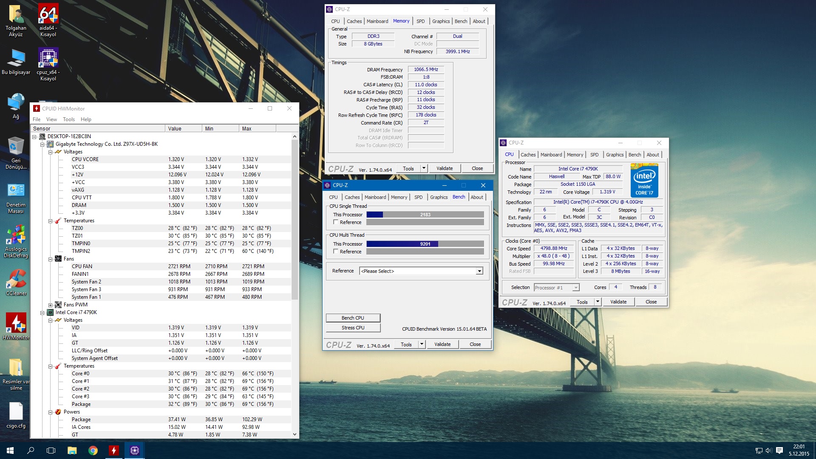Toggle Reference checkbox under CPU Multi Thread

click(336, 252)
